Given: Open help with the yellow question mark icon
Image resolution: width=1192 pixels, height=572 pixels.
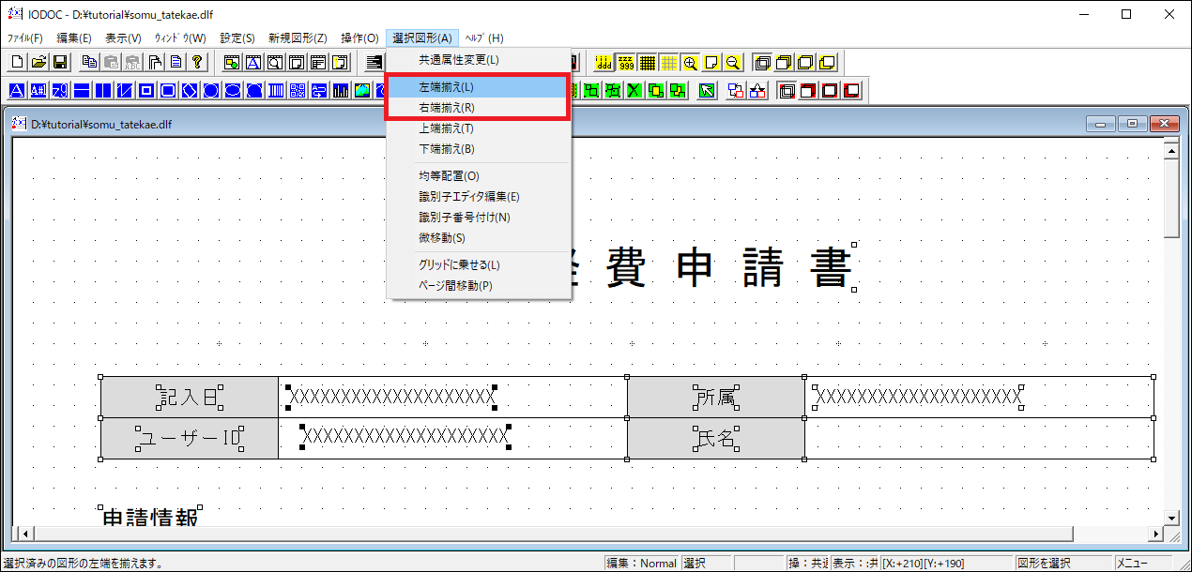Looking at the screenshot, I should 197,62.
